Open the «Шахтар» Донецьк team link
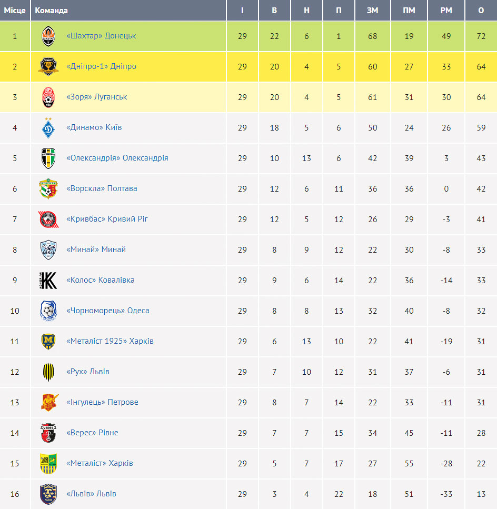 pyautogui.click(x=101, y=36)
